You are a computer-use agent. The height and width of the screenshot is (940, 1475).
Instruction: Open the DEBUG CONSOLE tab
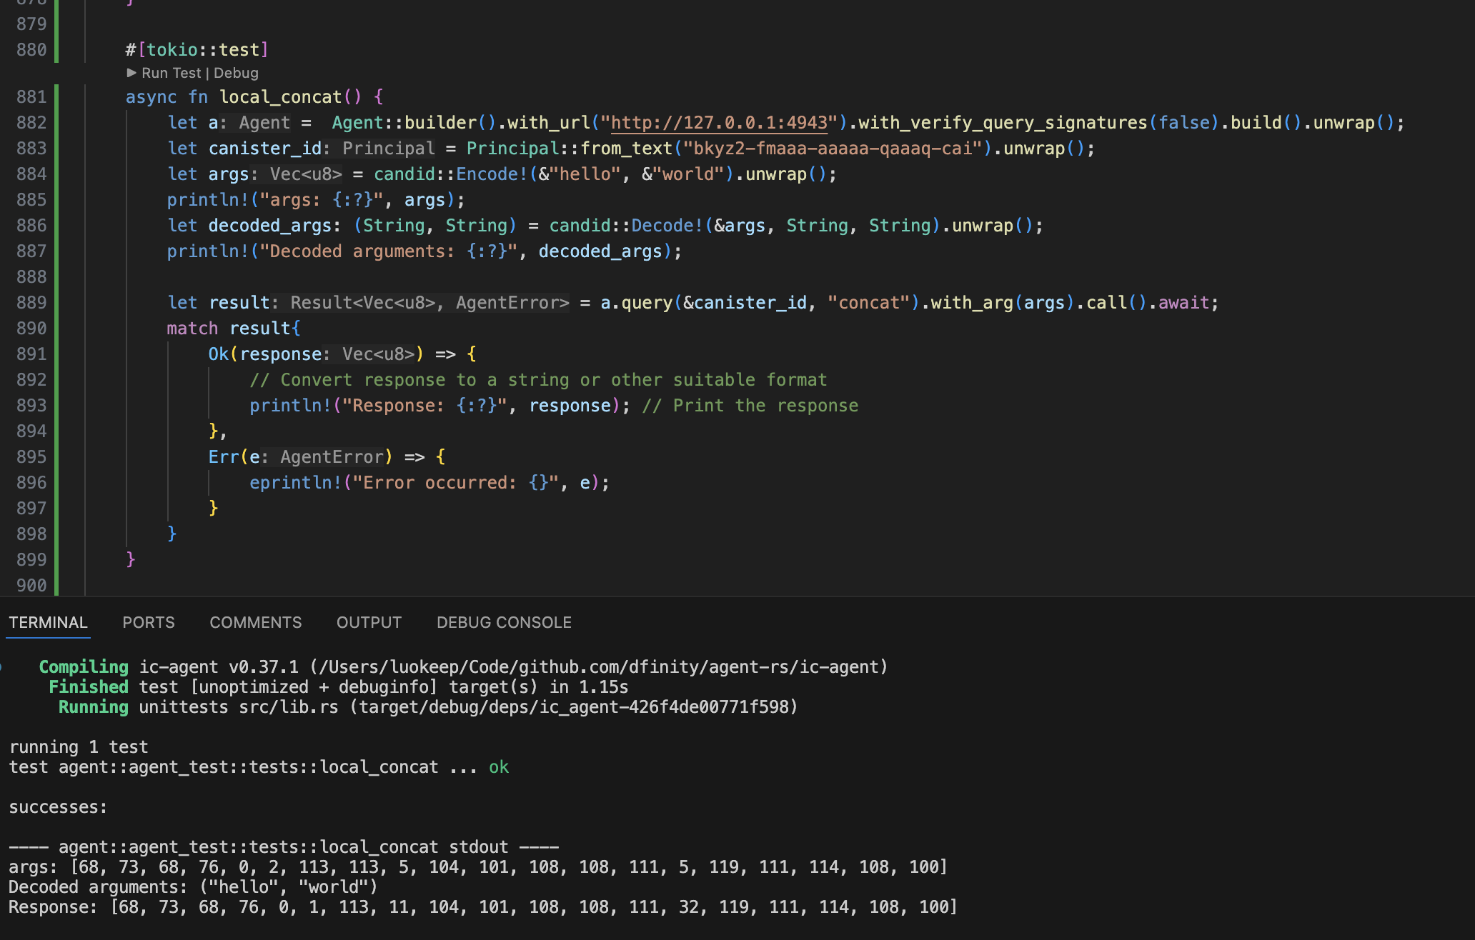coord(504,622)
